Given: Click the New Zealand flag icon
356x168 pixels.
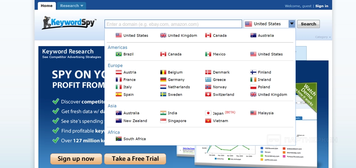Looking at the screenshot, I should point(119,121).
